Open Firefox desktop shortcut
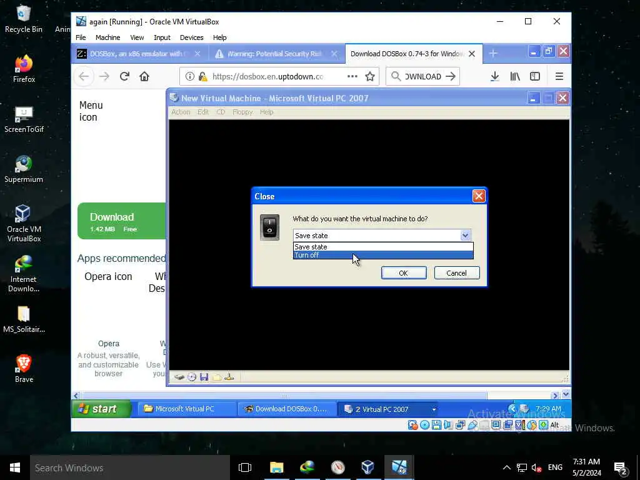The image size is (640, 480). pyautogui.click(x=24, y=69)
